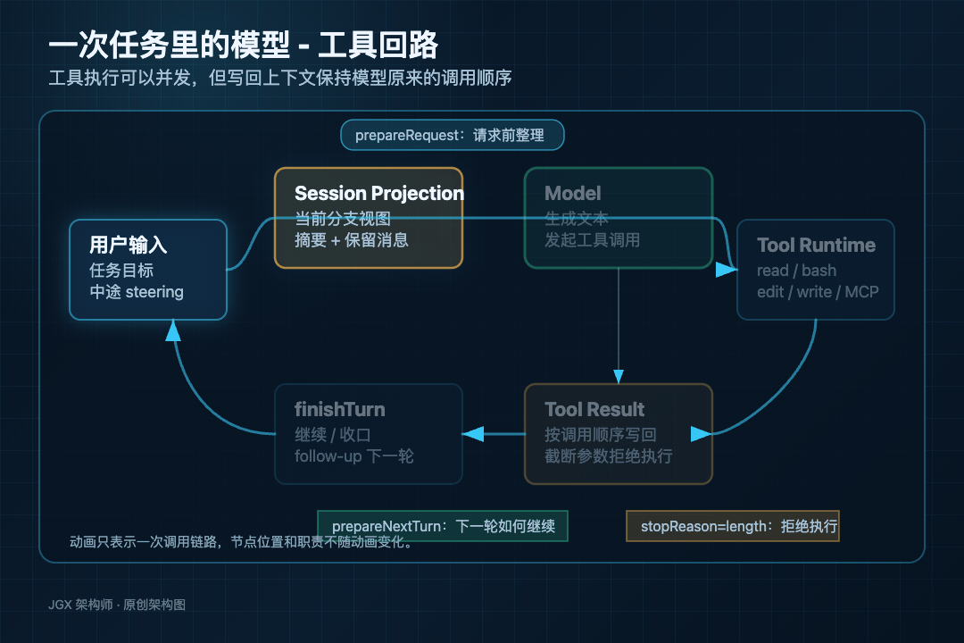Click the footer JGX 架构师 · 原创架构图
This screenshot has width=964, height=643.
117,605
